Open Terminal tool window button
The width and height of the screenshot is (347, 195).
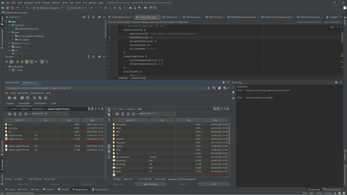[x=63, y=190]
